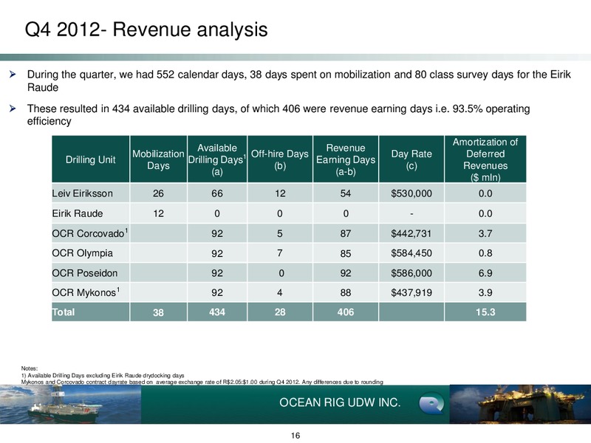Click the '$586,000' day rate cell
The height and width of the screenshot is (443, 591).
pos(411,272)
